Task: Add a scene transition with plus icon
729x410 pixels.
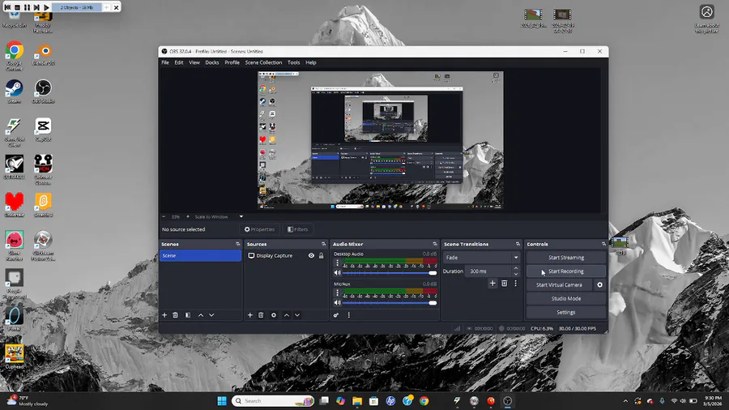Action: [x=492, y=283]
